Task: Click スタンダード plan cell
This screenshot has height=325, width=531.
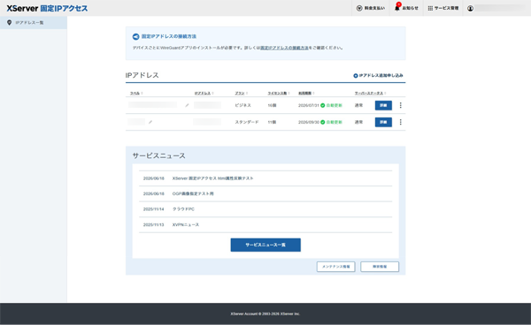Action: pos(247,122)
